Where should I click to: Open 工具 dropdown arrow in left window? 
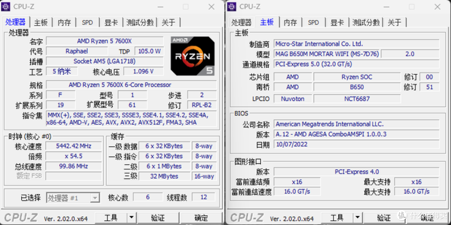[131, 218]
